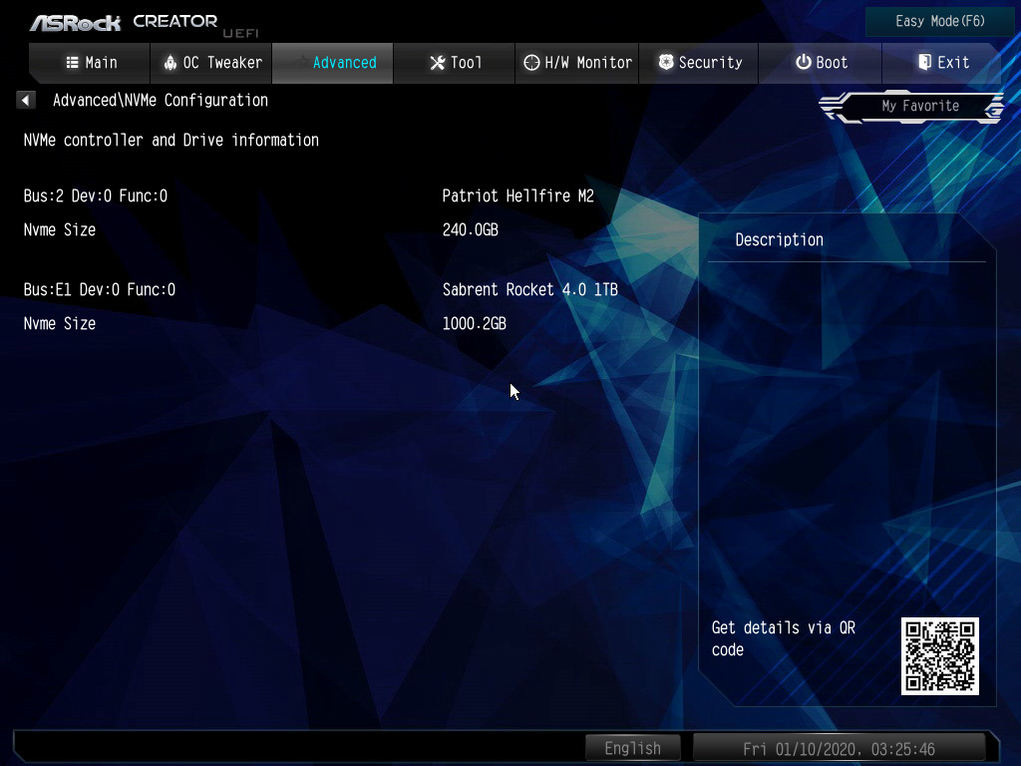Select the Patriot Hellfire M2 drive entry
The image size is (1021, 766).
click(517, 196)
